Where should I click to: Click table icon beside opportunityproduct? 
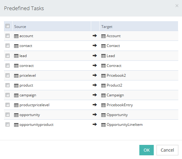16,125
